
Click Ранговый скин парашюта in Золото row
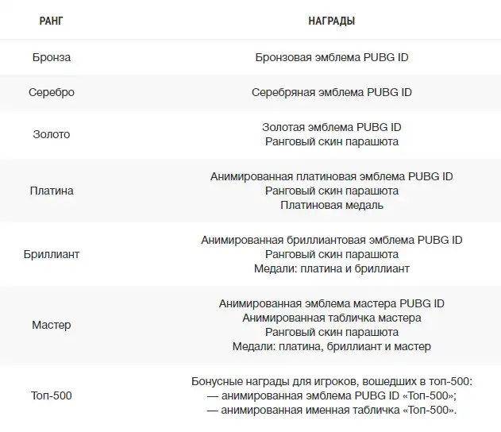coord(332,141)
